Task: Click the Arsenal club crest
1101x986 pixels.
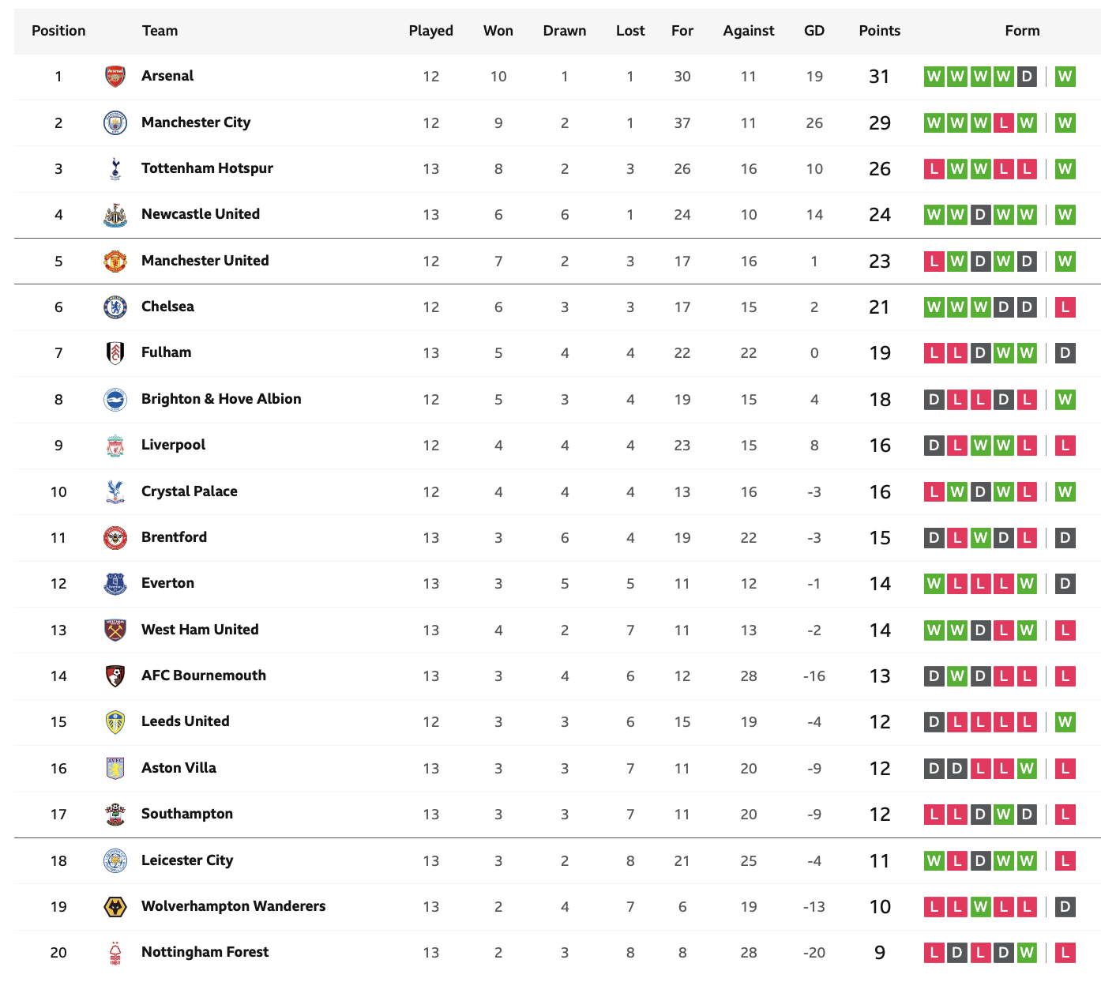Action: point(115,77)
